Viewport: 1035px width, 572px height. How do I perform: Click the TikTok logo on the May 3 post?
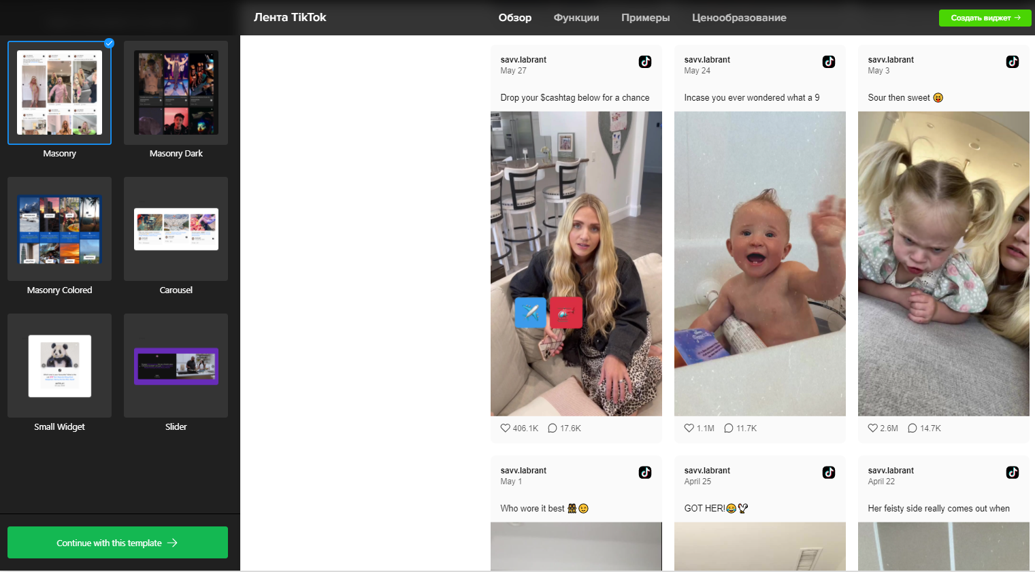[1012, 61]
